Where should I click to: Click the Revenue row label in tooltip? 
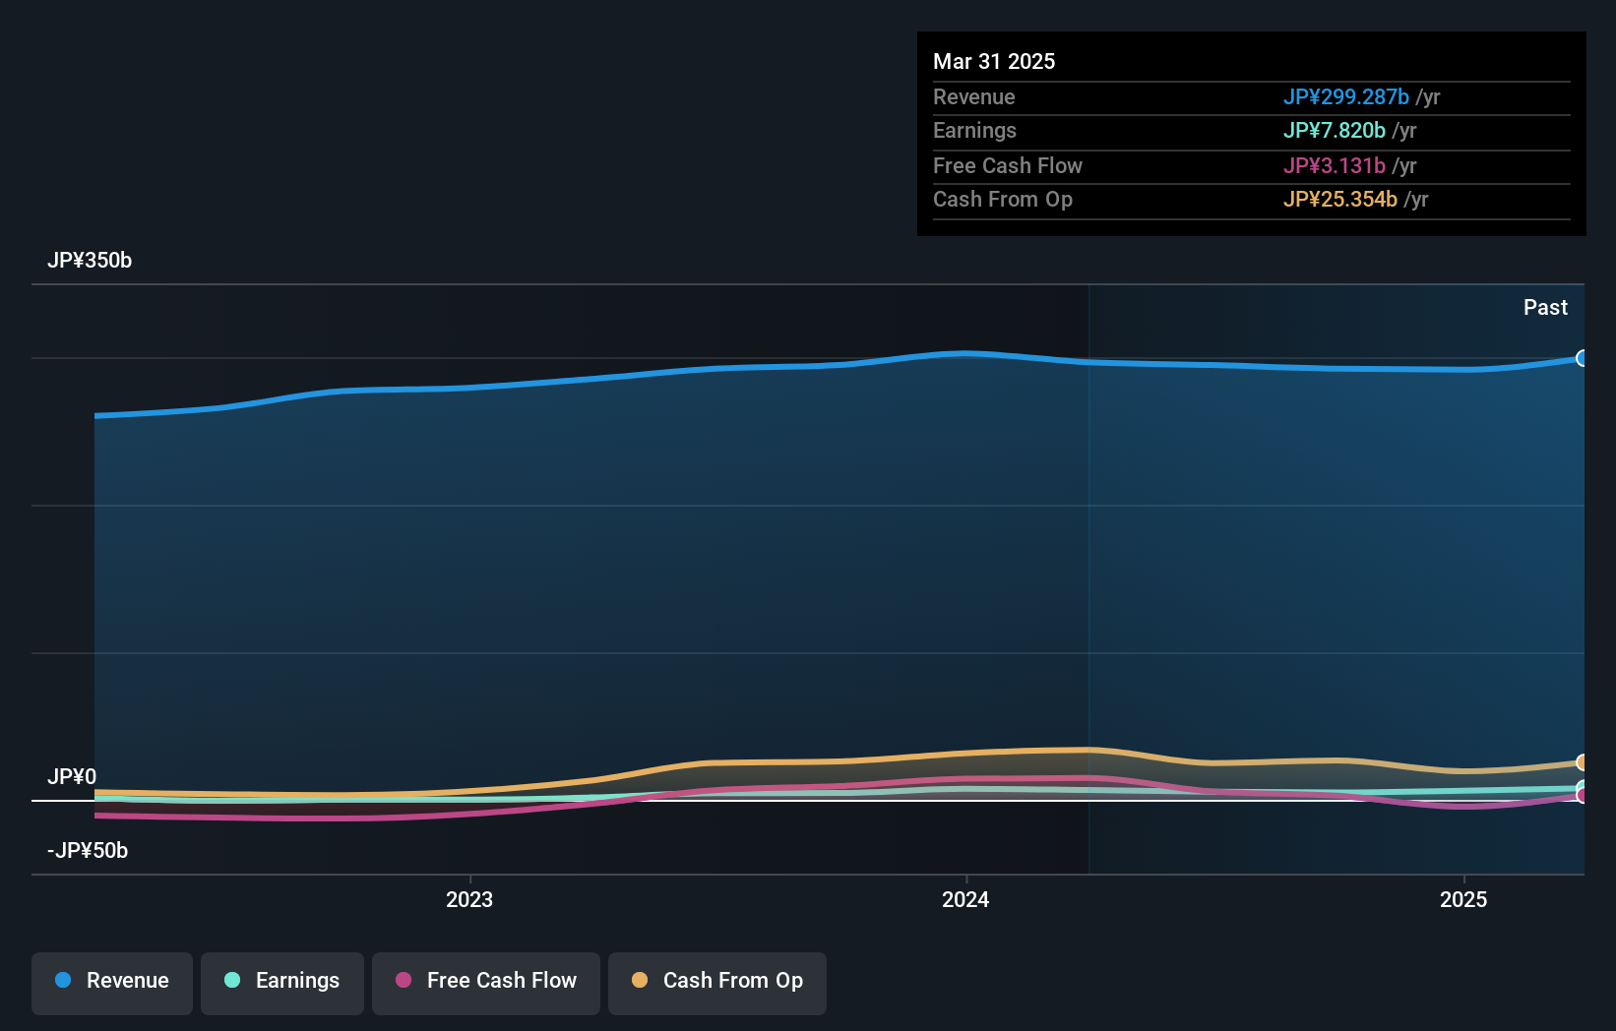pos(974,96)
